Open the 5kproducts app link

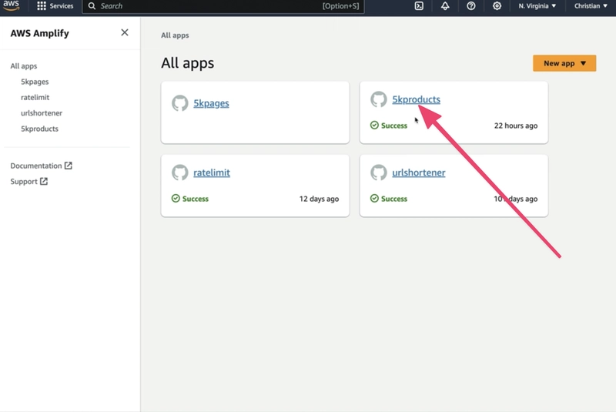[416, 99]
